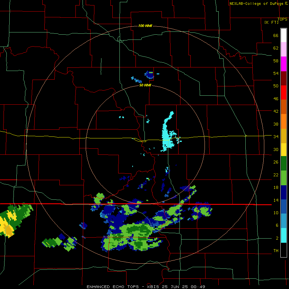Click the 50 NMI range ring label

click(145, 85)
